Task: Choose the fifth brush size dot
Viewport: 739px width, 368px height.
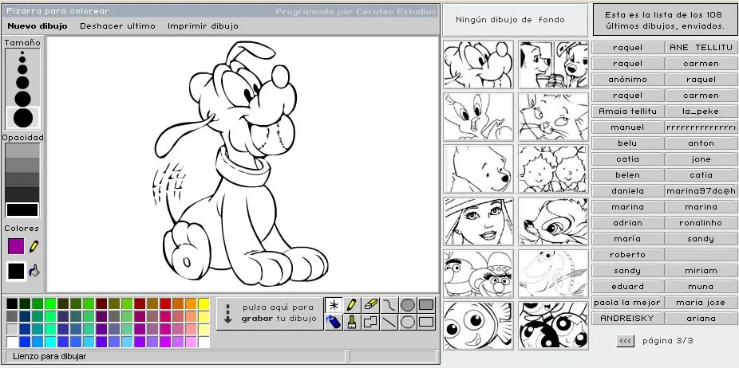Action: (x=22, y=99)
